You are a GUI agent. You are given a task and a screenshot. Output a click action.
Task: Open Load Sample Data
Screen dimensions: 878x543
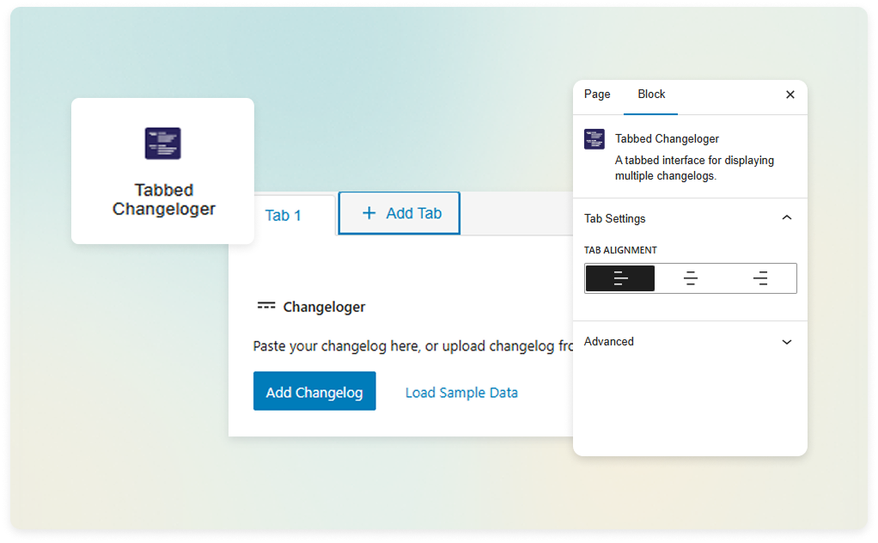pyautogui.click(x=460, y=392)
